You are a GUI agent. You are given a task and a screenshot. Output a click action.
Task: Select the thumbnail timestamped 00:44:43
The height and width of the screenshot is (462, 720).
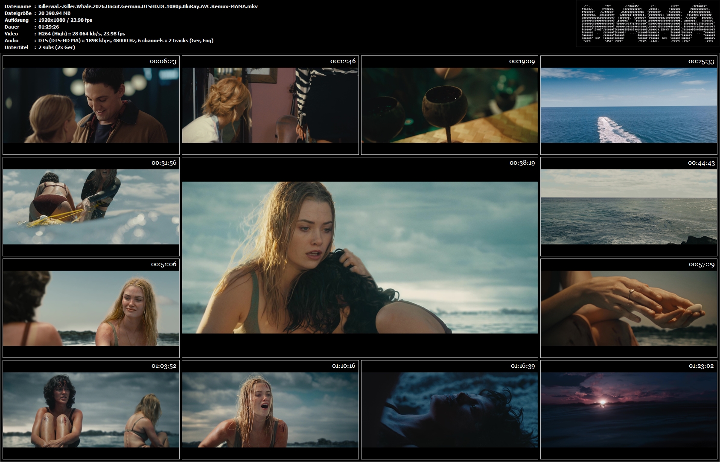click(x=629, y=206)
